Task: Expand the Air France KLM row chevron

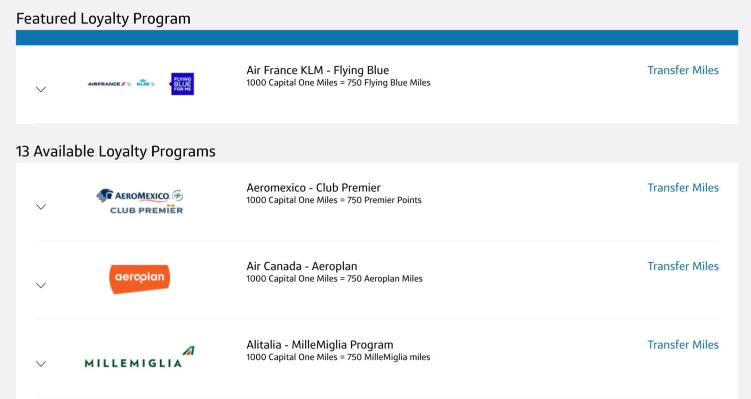Action: [x=41, y=89]
